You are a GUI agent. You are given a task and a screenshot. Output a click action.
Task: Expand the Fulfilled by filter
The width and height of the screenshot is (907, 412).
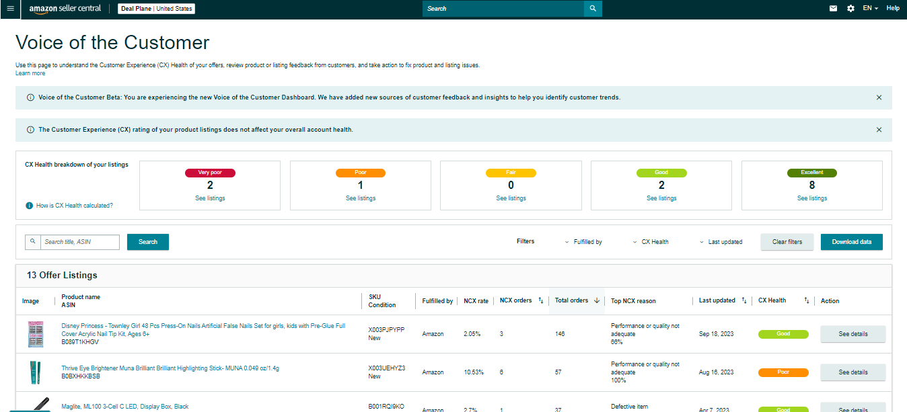click(583, 242)
